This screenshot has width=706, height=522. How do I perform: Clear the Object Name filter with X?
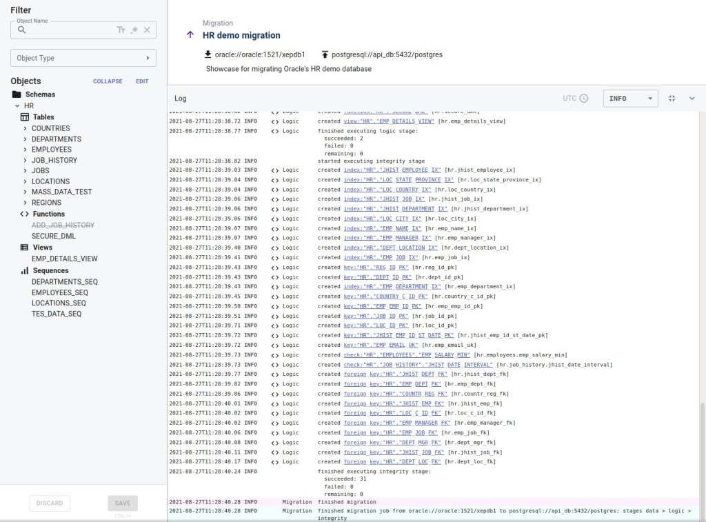coord(147,30)
